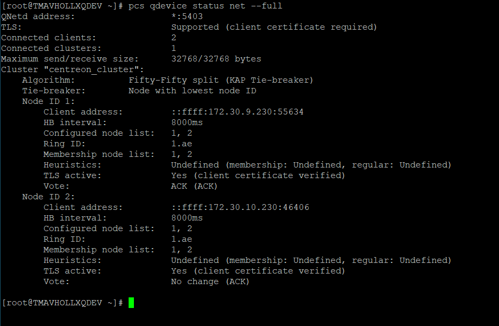Click the "Node ID 2:" heading
Viewport: 499px width, 326px height.
(x=48, y=197)
